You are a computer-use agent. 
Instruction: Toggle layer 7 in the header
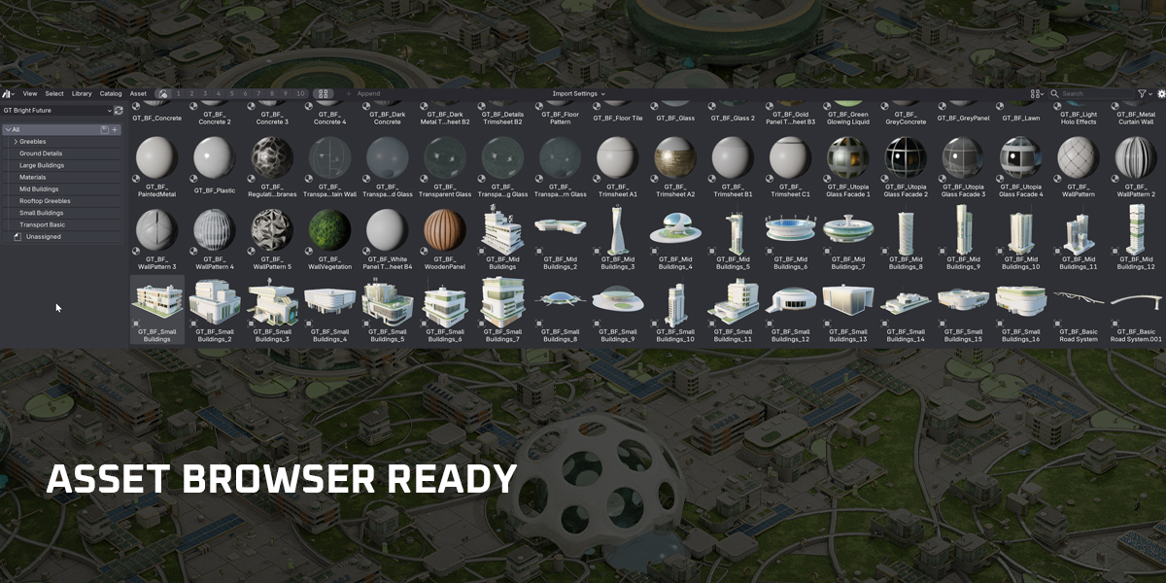click(x=259, y=93)
